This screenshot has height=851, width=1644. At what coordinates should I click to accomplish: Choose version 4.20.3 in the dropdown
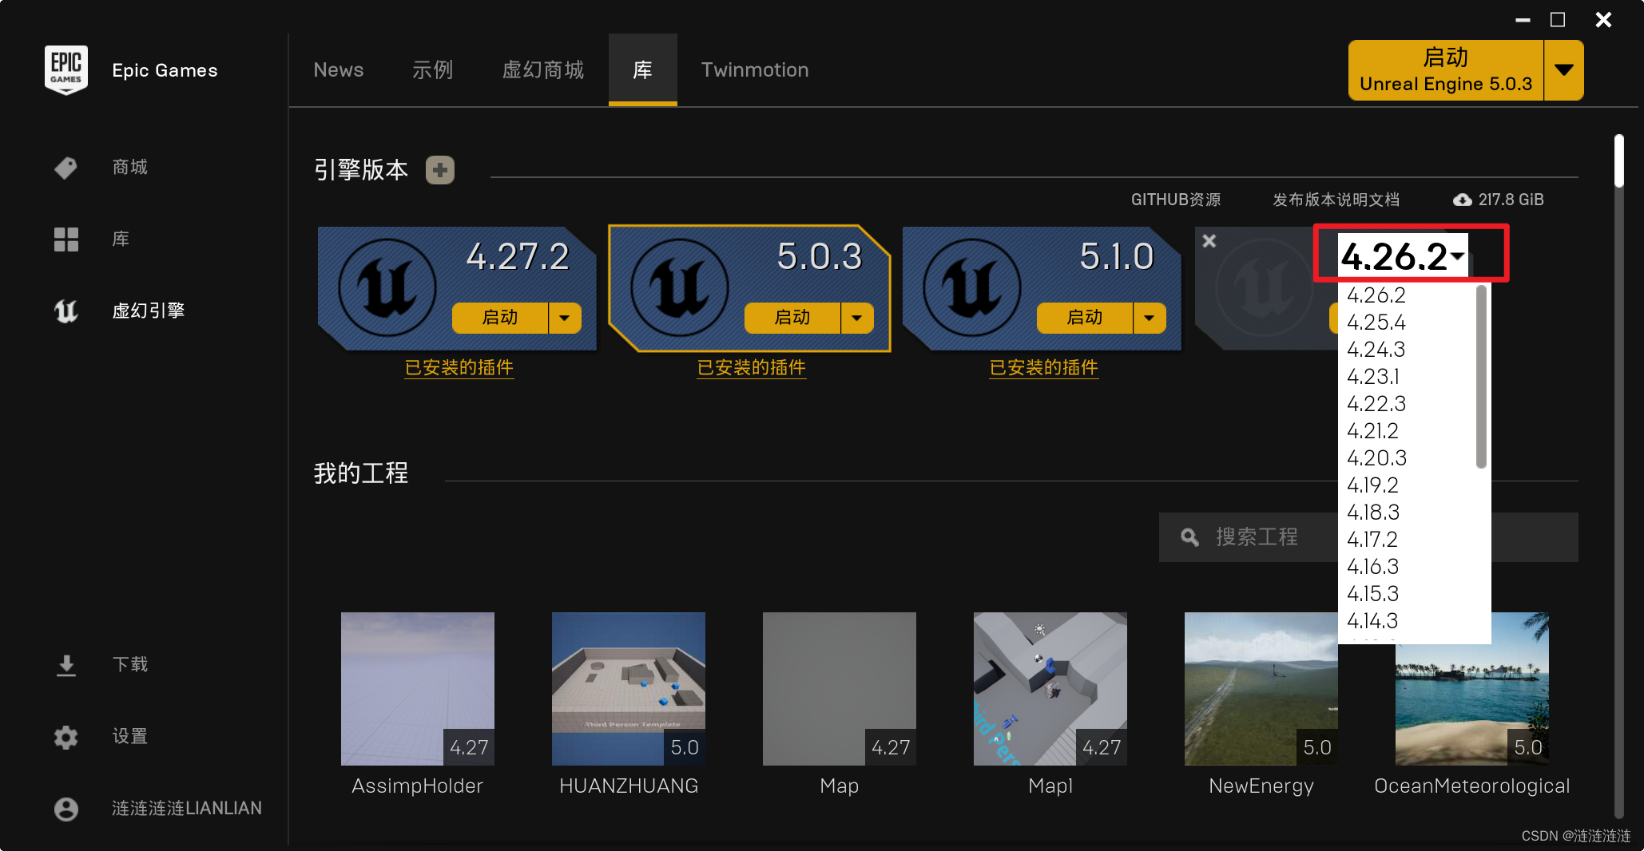point(1376,458)
